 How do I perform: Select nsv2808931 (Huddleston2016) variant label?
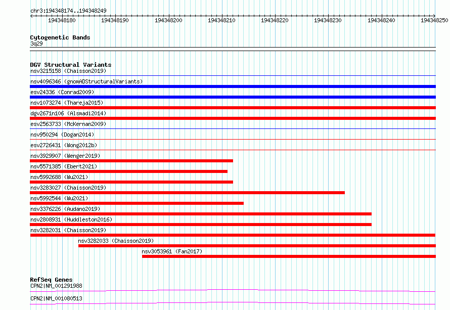(71, 219)
